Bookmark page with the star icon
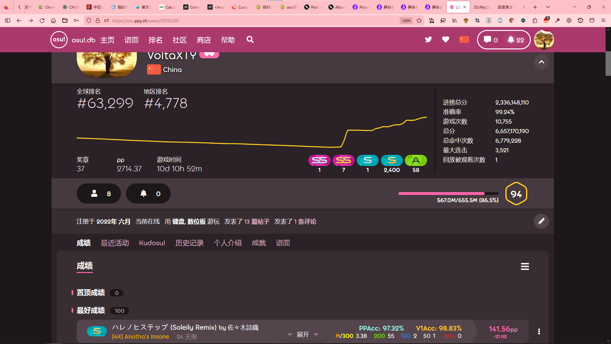Image resolution: width=611 pixels, height=344 pixels. (x=419, y=20)
